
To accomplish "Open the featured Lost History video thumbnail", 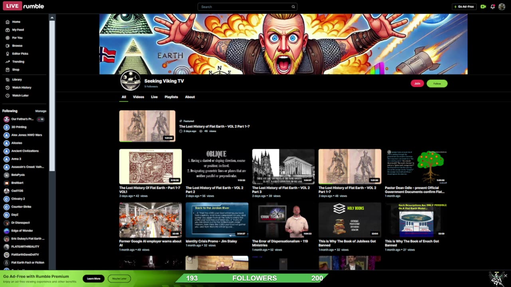I will (x=147, y=126).
